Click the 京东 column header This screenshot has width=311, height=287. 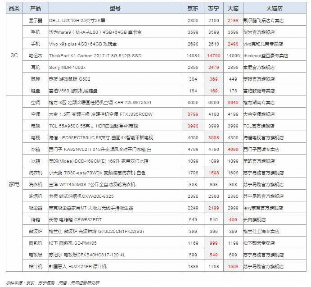[193, 8]
